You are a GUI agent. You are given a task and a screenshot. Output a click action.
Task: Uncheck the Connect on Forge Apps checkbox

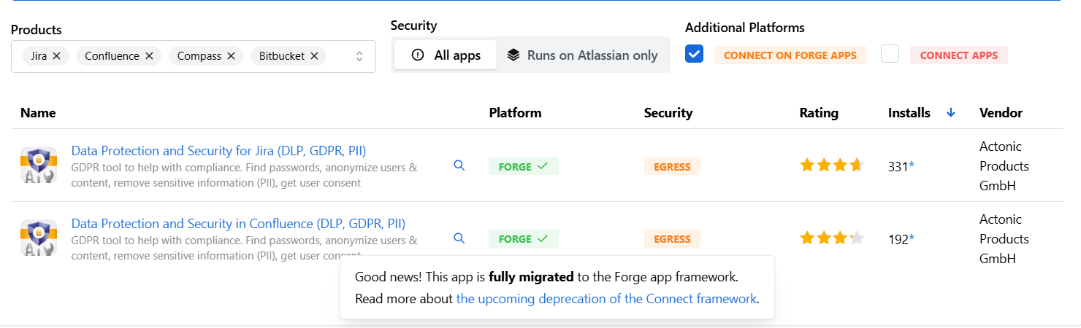pos(695,55)
